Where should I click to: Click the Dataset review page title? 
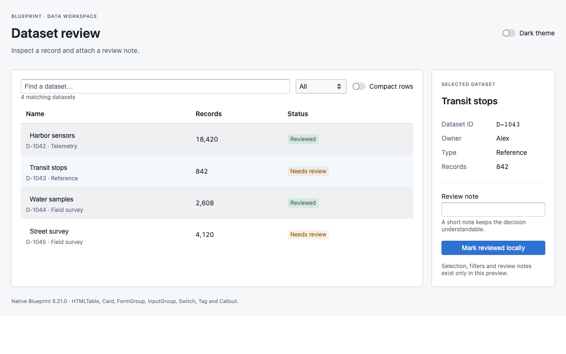(56, 34)
